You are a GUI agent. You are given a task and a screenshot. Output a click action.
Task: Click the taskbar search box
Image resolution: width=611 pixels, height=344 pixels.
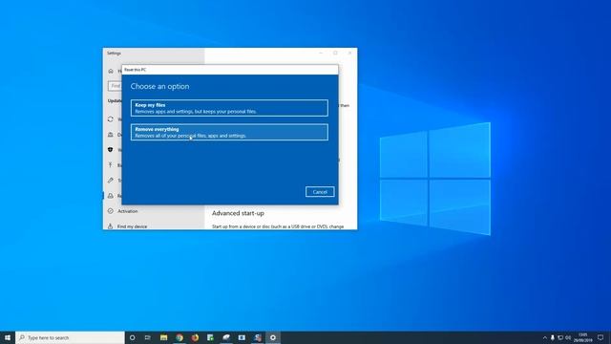pyautogui.click(x=70, y=337)
